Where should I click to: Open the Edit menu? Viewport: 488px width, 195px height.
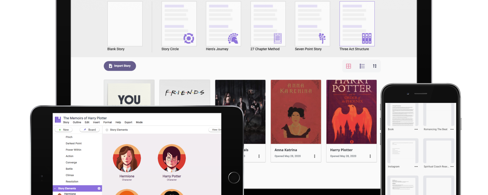click(x=87, y=122)
